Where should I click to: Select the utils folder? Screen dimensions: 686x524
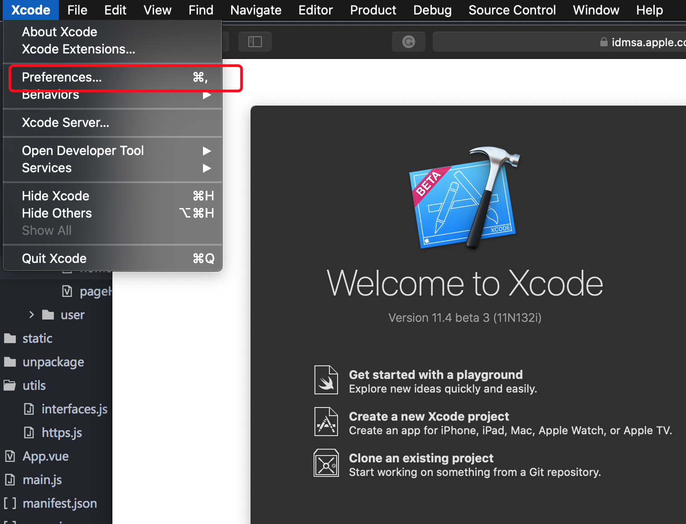(x=34, y=386)
